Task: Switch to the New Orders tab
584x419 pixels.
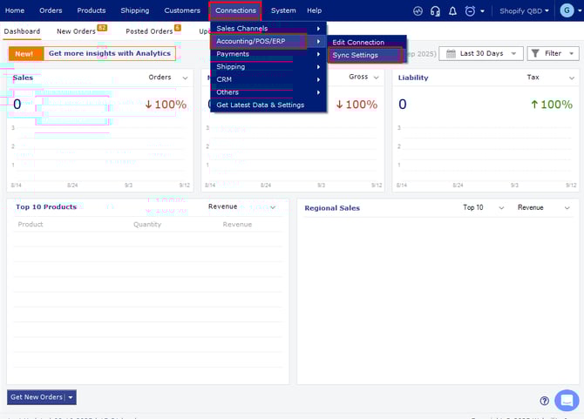Action: tap(77, 31)
